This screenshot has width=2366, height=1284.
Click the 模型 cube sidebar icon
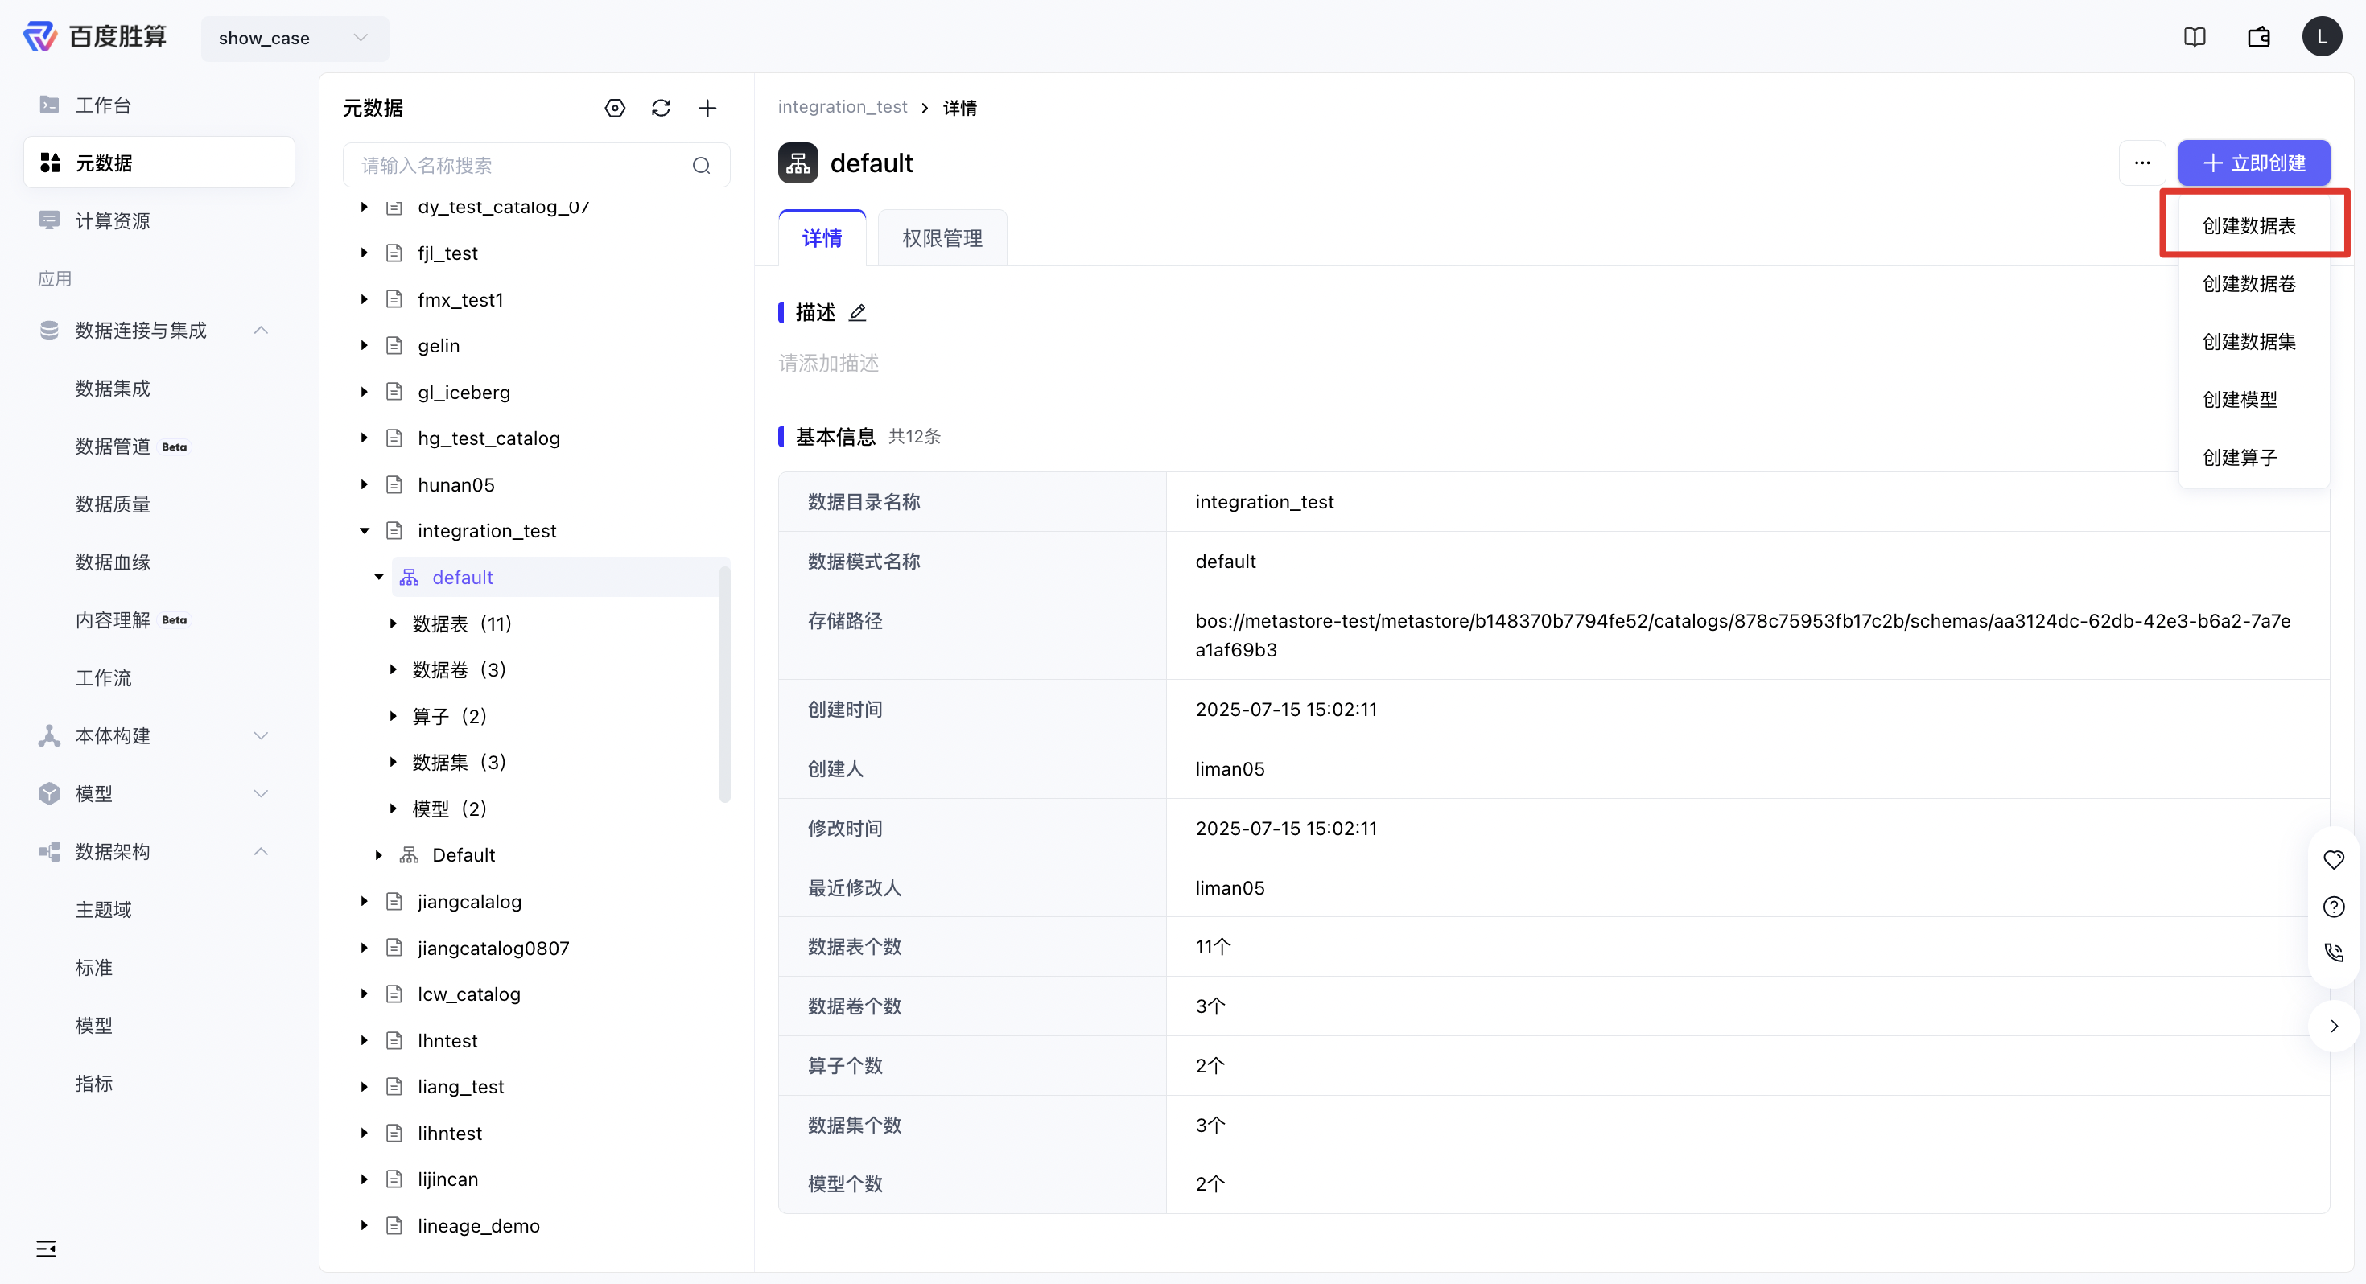click(50, 793)
